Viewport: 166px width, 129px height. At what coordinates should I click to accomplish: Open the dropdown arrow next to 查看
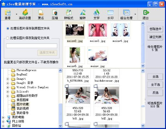tap(17, 14)
